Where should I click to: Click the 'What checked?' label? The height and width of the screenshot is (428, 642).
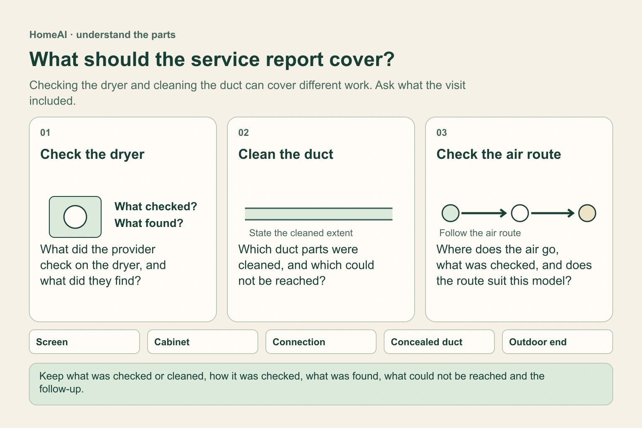(156, 206)
